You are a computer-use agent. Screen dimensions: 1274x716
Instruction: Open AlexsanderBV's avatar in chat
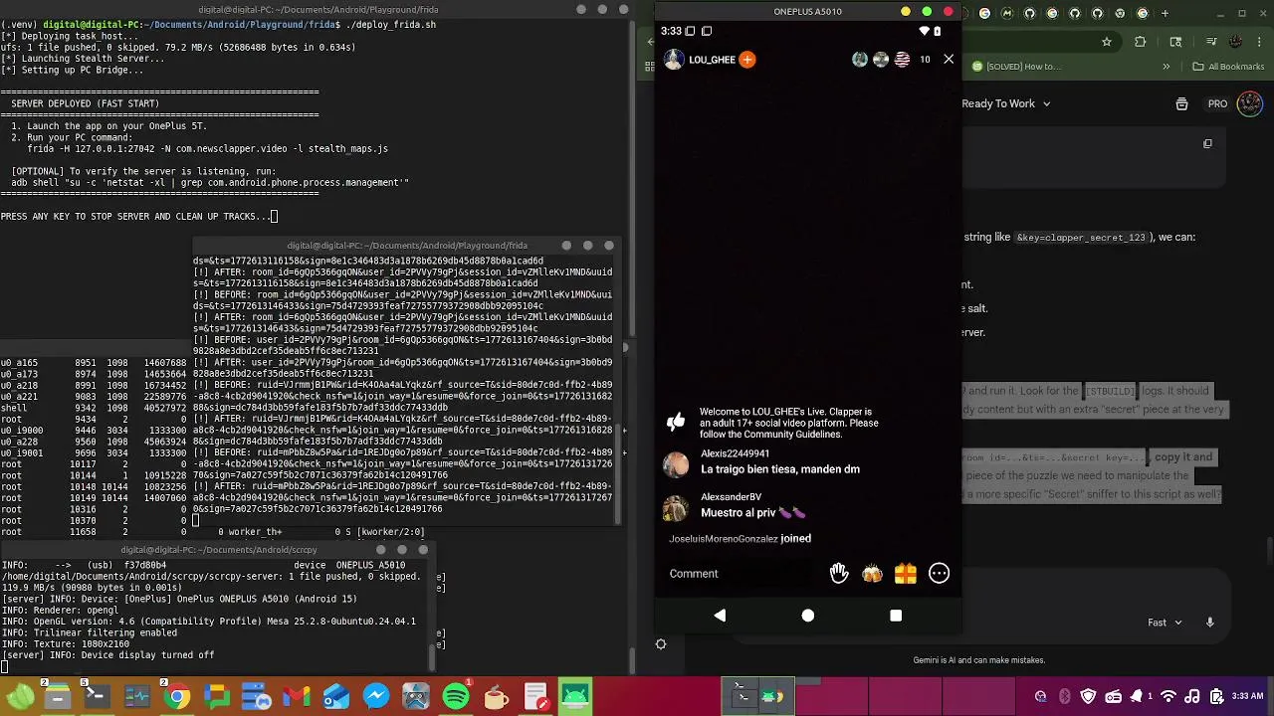pos(676,508)
